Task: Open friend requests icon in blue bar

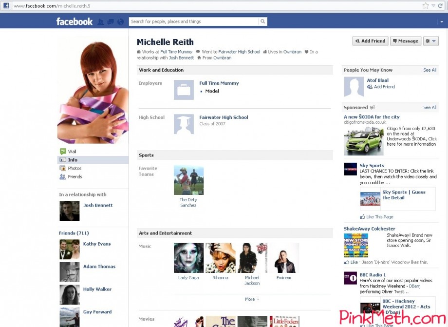Action: (101, 22)
